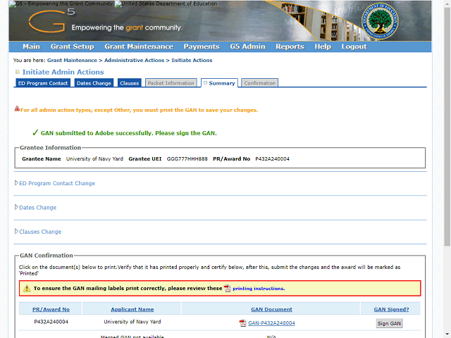Sort by Applicant Name column header
Image resolution: width=451 pixels, height=338 pixels.
132,309
